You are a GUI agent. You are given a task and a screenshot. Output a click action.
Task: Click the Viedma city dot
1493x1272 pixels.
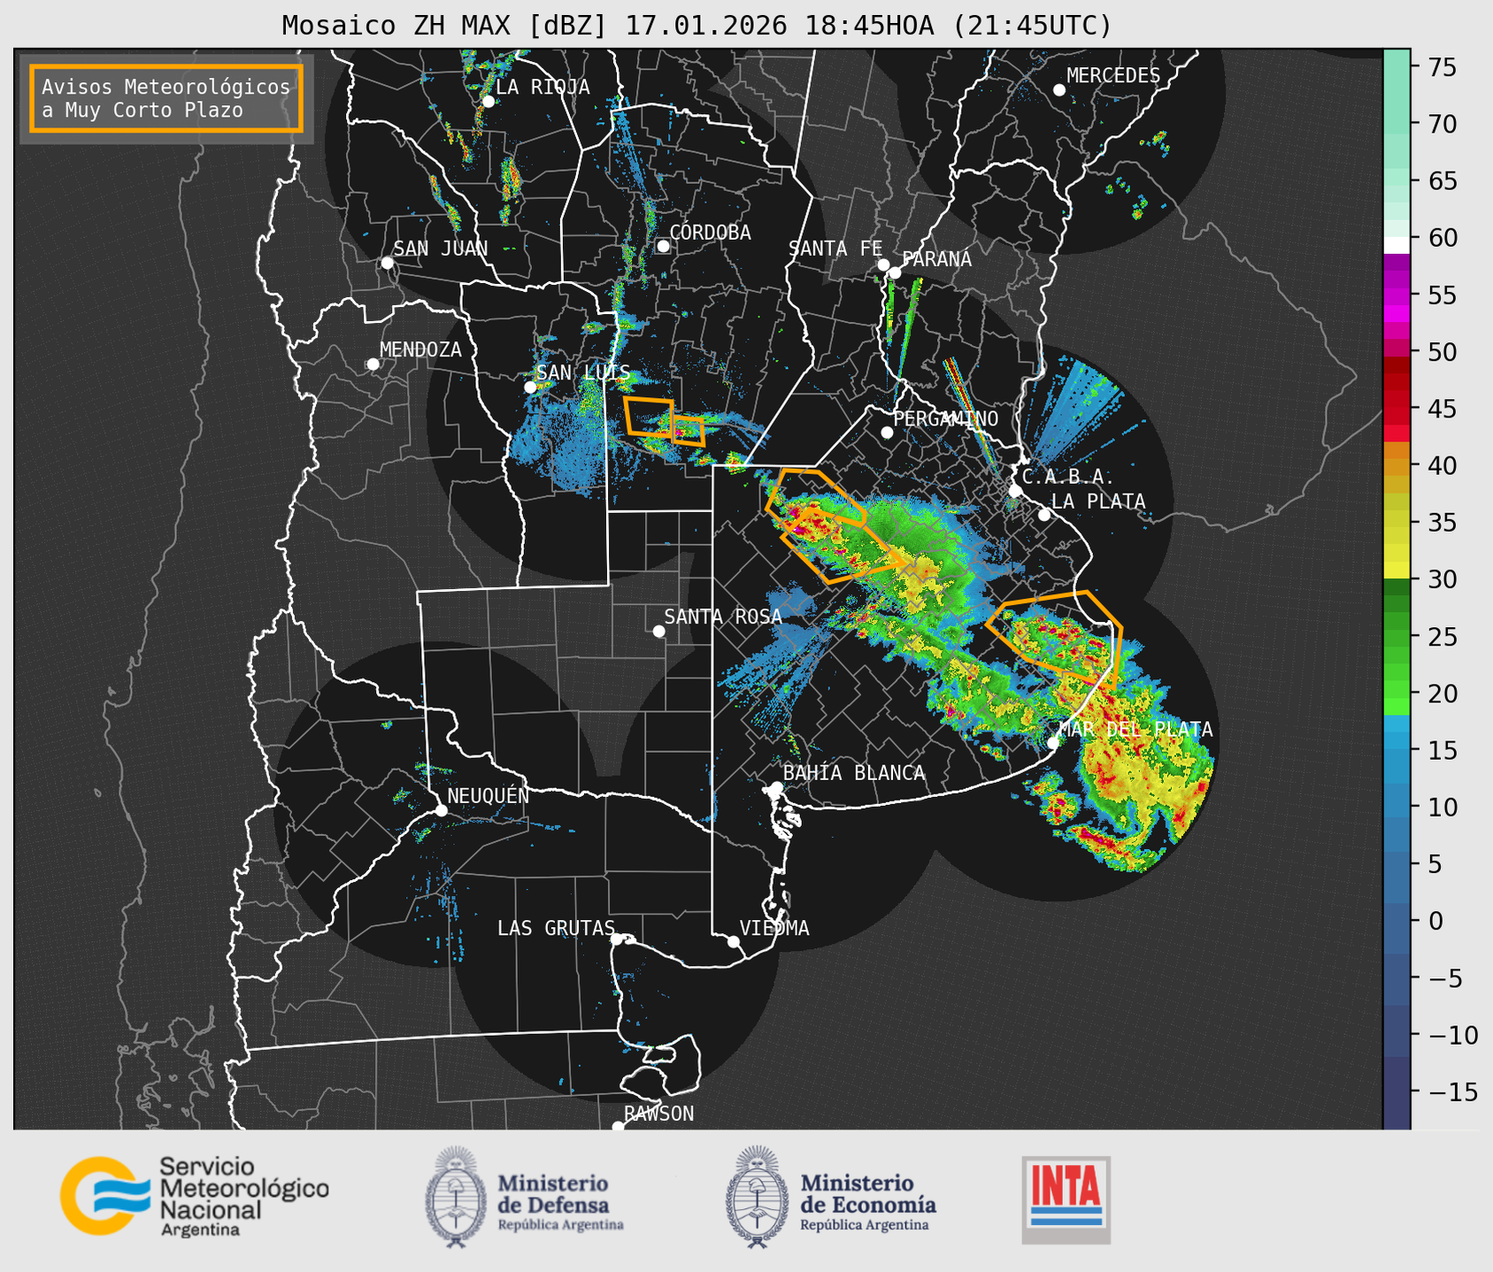(x=733, y=941)
